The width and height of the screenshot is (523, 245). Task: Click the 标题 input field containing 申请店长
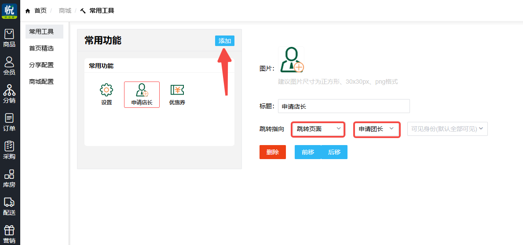344,106
